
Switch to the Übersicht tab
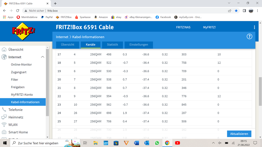click(67, 45)
